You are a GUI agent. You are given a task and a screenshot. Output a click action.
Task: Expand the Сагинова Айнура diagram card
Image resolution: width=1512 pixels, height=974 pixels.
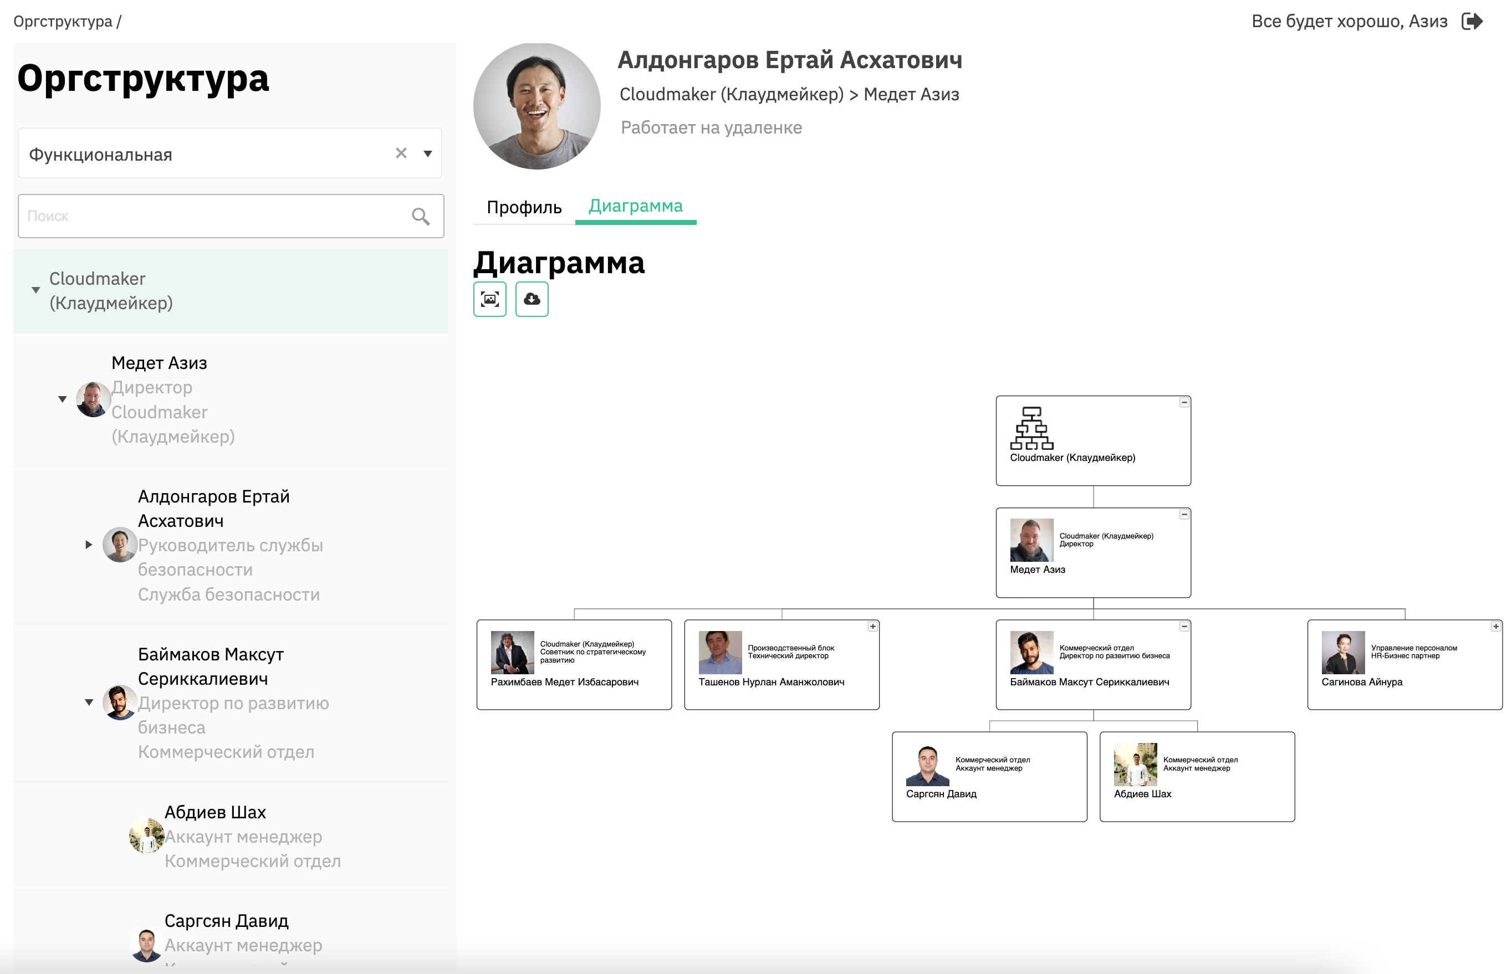pyautogui.click(x=1495, y=626)
